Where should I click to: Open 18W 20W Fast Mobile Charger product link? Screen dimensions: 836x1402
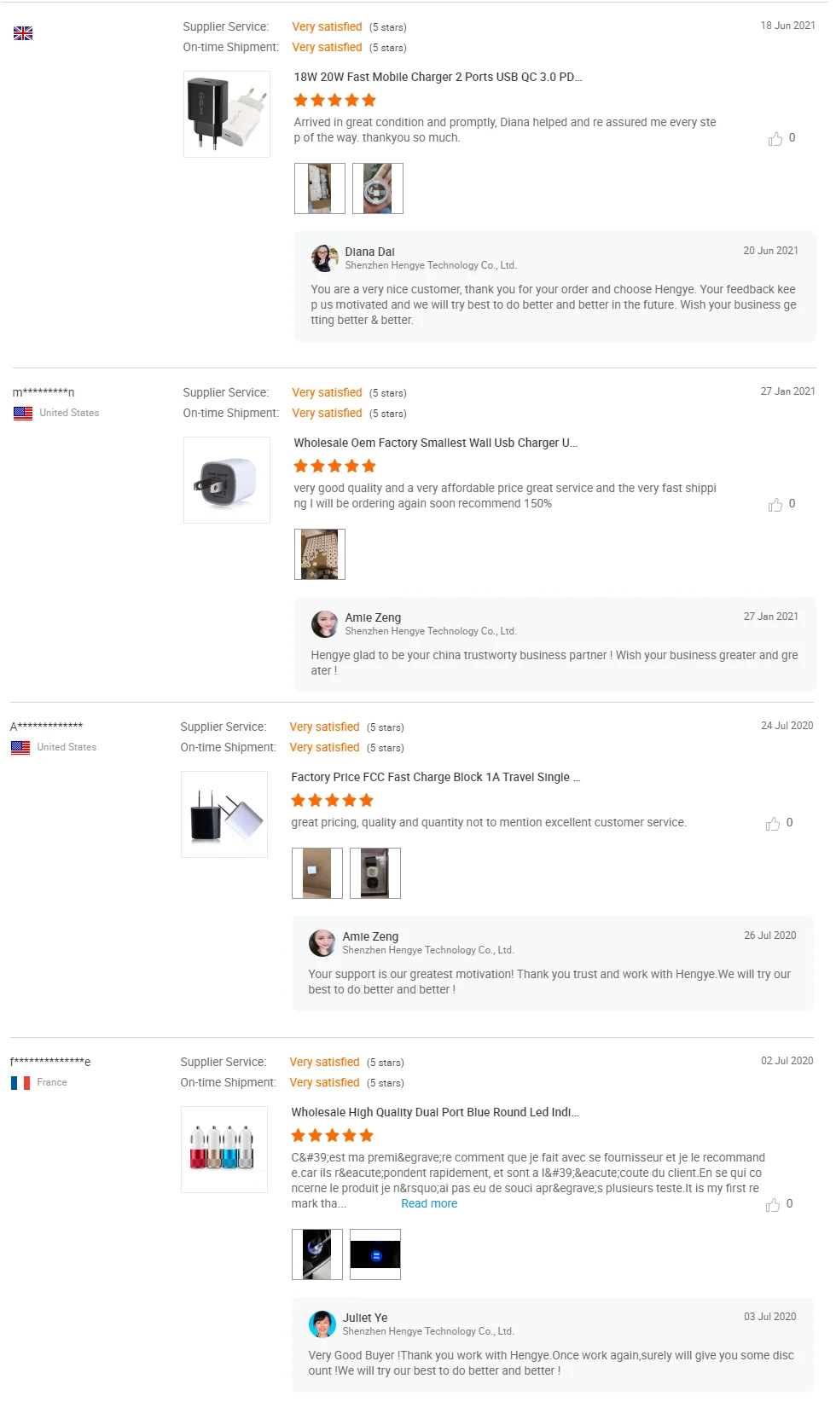click(438, 77)
